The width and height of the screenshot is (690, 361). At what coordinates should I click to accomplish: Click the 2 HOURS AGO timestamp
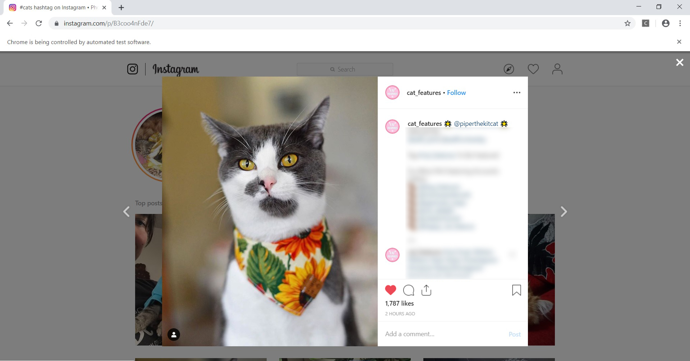(x=400, y=314)
